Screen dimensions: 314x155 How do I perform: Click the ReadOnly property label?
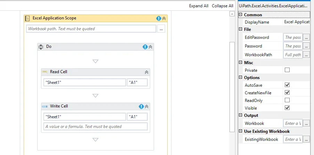click(x=254, y=100)
